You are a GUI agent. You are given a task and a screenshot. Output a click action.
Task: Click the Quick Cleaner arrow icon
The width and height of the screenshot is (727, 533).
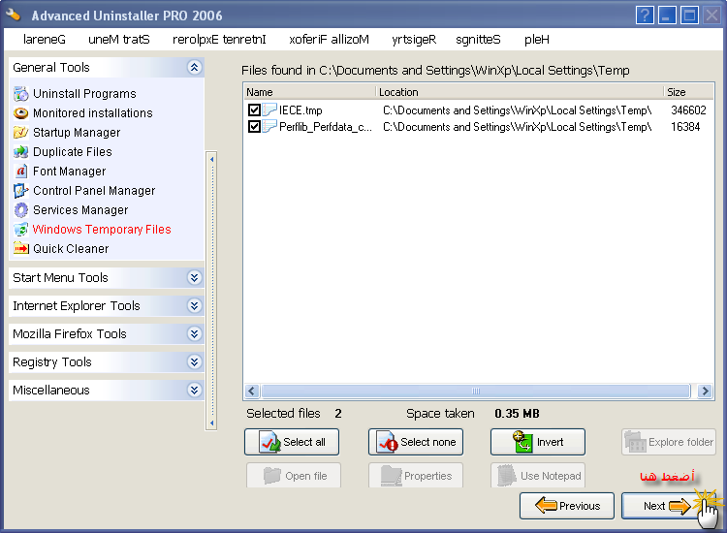[x=21, y=249]
